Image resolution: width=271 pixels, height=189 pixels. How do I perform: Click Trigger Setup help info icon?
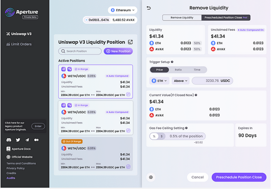[172, 62]
